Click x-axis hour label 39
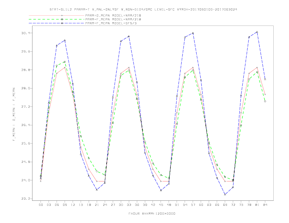Screen dimensions: 289x223 click(145, 205)
